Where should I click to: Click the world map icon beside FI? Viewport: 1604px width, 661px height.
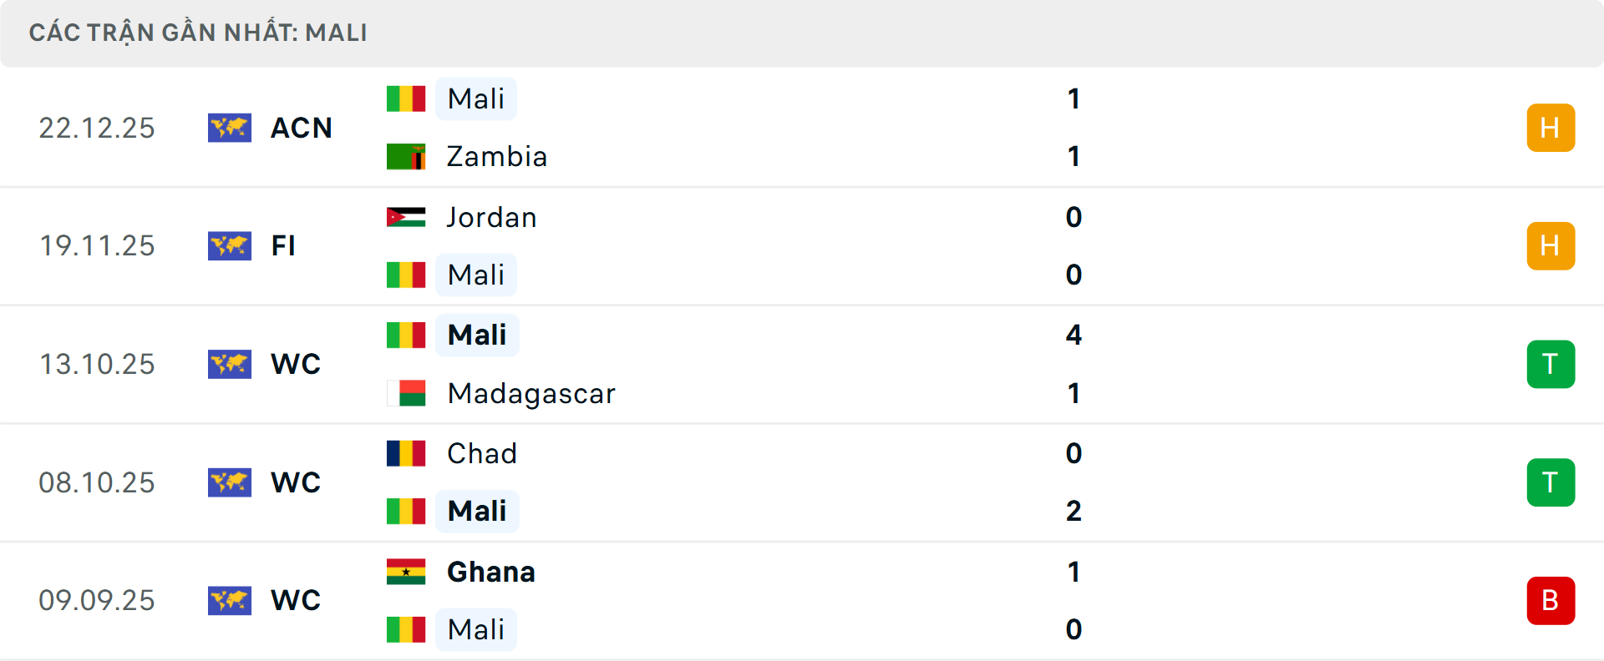pos(230,246)
